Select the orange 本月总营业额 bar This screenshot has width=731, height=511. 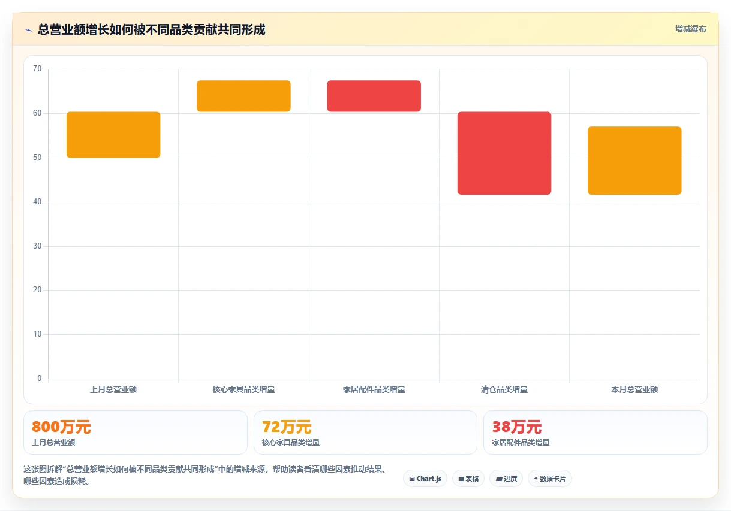634,161
